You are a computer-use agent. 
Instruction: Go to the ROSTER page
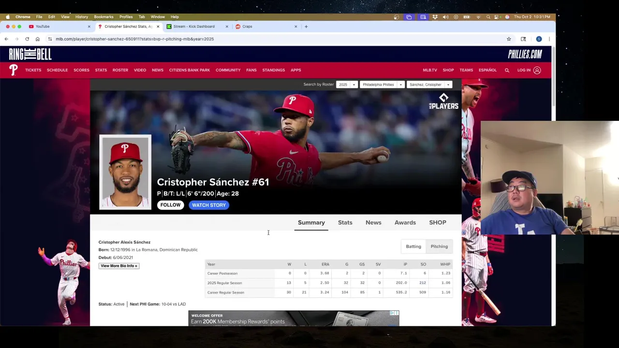coord(120,70)
